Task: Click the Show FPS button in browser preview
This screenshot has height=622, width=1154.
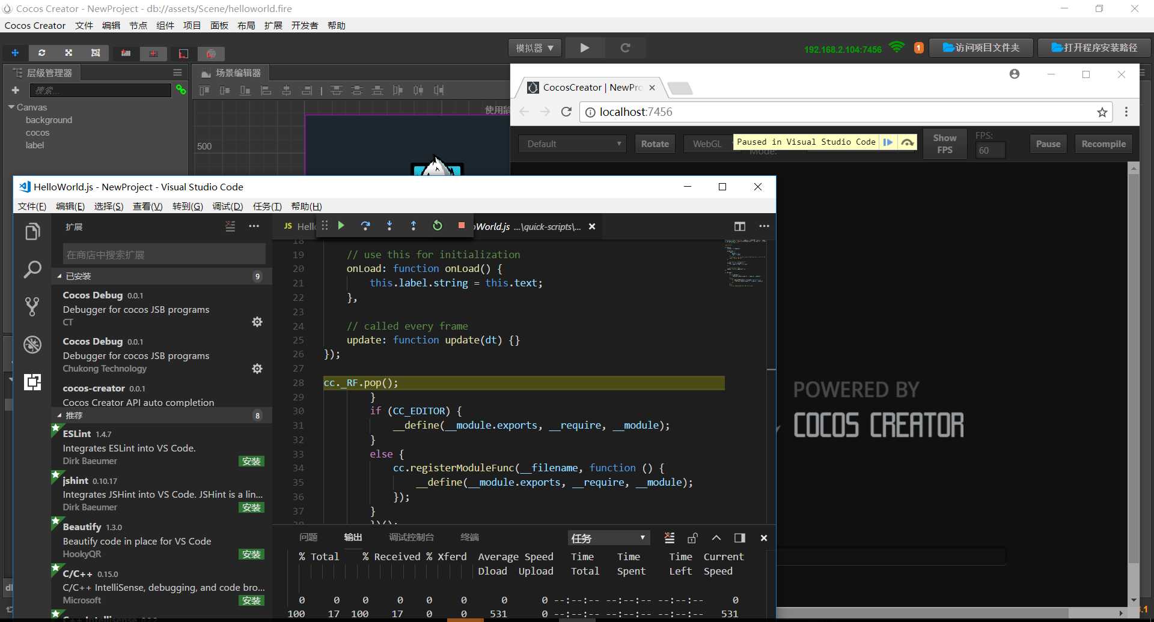Action: coord(945,144)
